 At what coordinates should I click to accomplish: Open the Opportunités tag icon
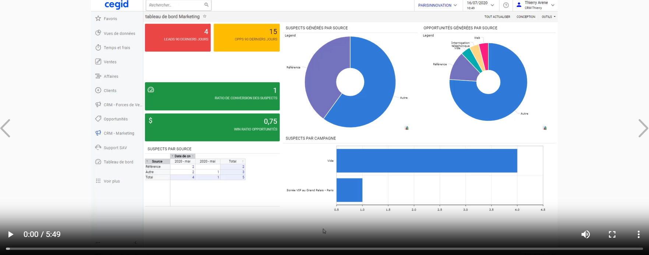(98, 119)
